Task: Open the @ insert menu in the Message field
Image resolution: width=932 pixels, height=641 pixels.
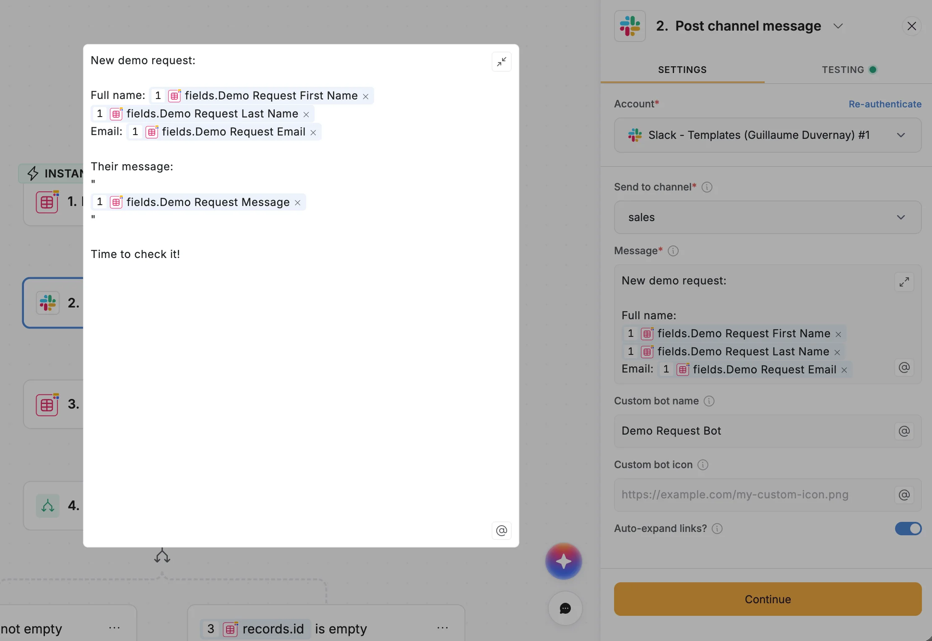Action: tap(904, 368)
